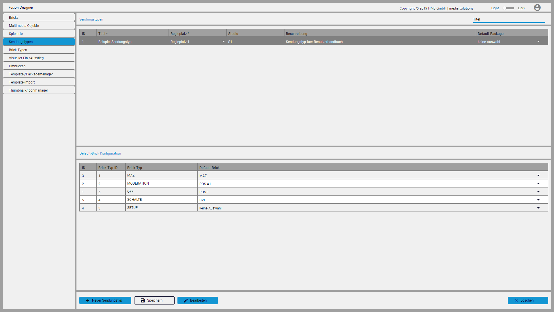The width and height of the screenshot is (554, 312).
Task: Open Default-Brick dropdown for MAZ row
Action: point(538,176)
